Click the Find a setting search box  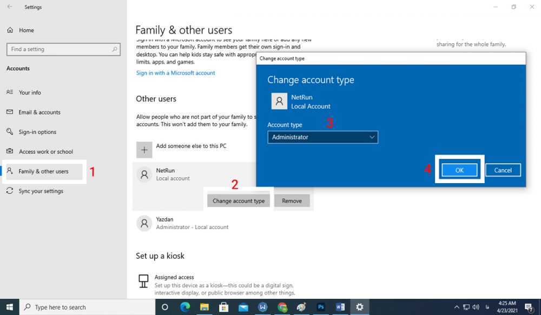coord(63,49)
